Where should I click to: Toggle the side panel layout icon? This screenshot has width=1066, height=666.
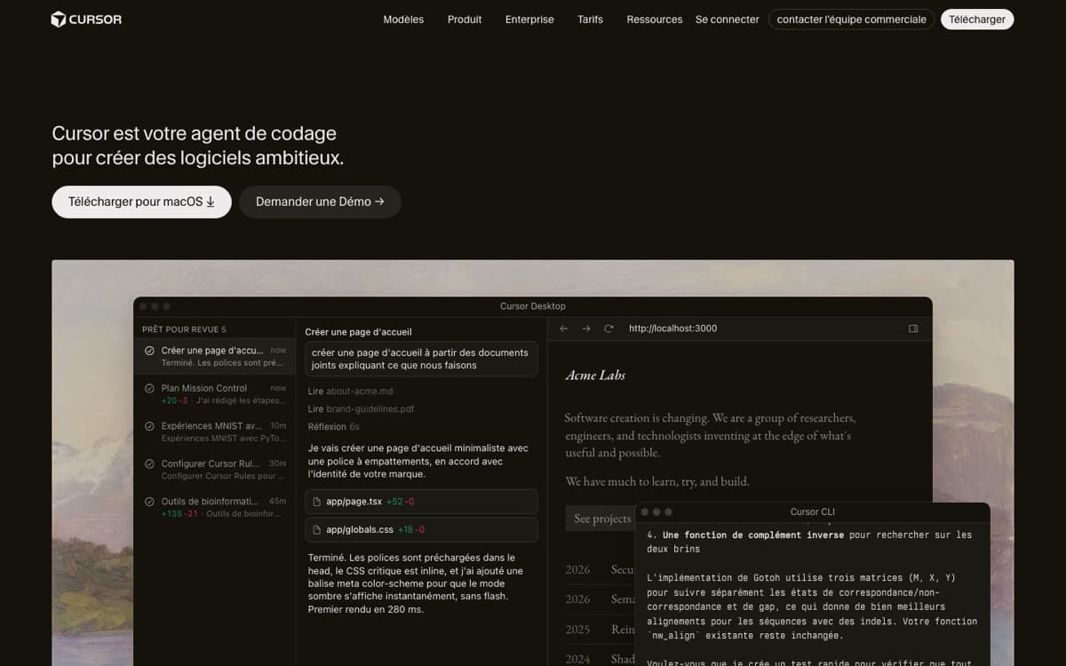(x=913, y=329)
